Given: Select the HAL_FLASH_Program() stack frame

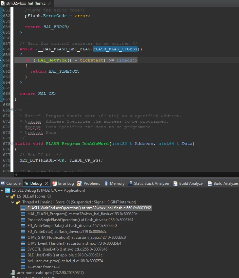Looking at the screenshot, I should click(x=82, y=214).
